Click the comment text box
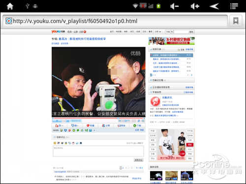 98,151
